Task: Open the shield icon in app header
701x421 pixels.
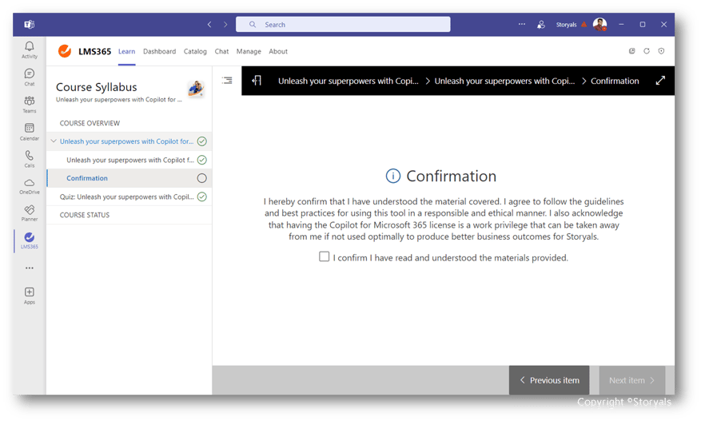Action: pyautogui.click(x=661, y=51)
